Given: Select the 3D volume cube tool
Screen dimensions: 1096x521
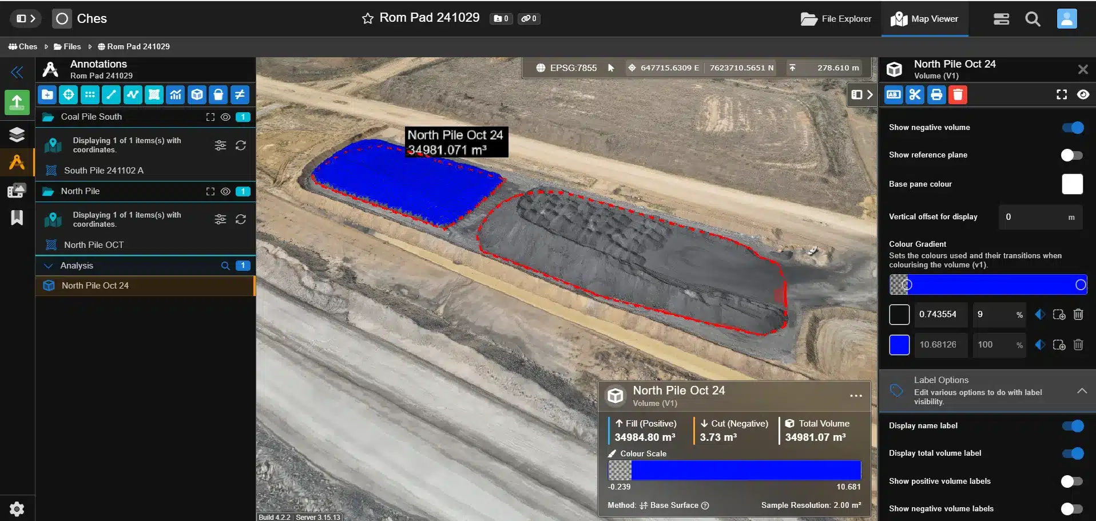Looking at the screenshot, I should (x=197, y=94).
